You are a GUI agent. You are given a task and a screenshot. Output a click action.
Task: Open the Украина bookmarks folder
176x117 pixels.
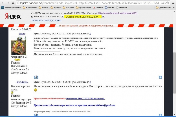coord(68,8)
